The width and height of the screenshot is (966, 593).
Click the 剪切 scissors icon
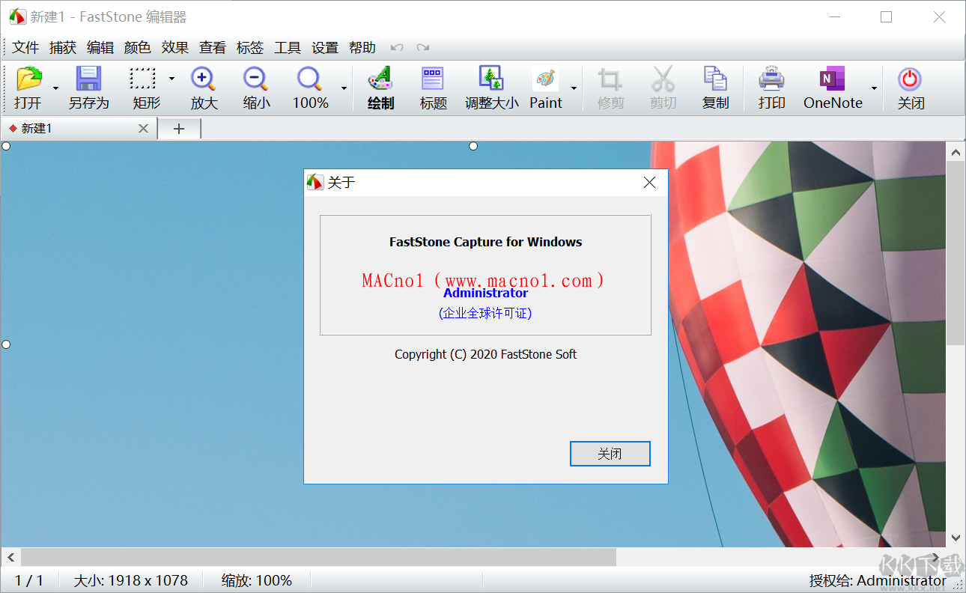(663, 79)
